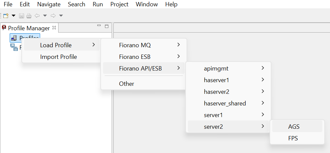
Task: Click the Forward navigation arrow icon
Action: click(53, 16)
